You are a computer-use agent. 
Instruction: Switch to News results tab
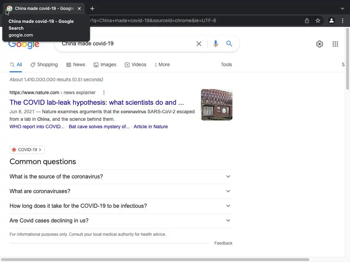76,64
